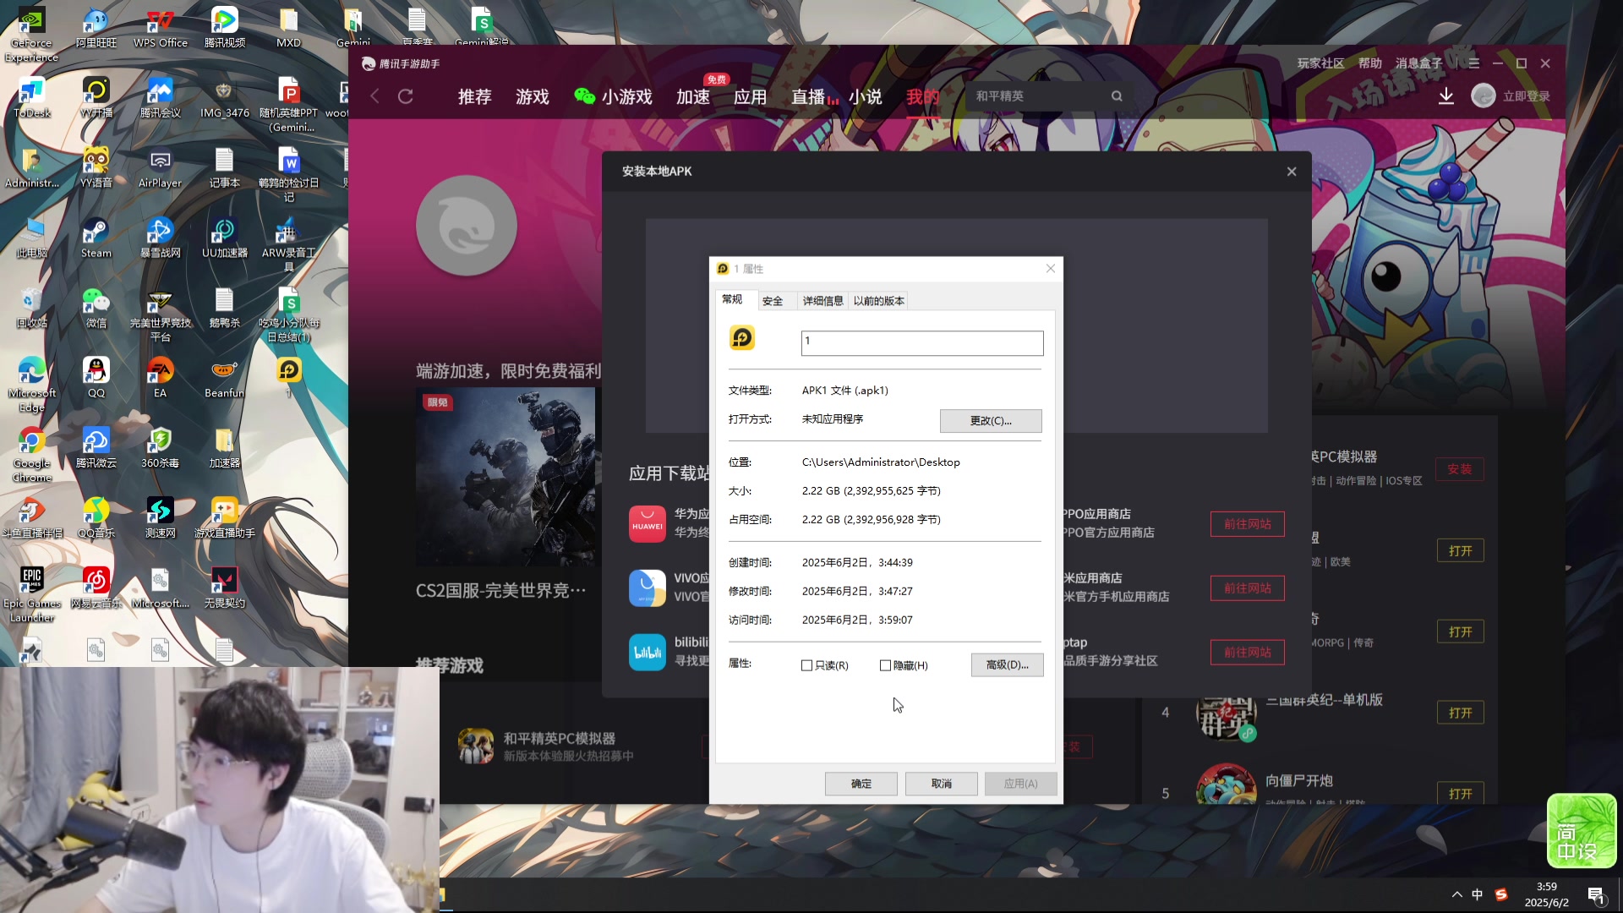The height and width of the screenshot is (913, 1623).
Task: Open the 微信 desktop icon
Action: tap(96, 308)
